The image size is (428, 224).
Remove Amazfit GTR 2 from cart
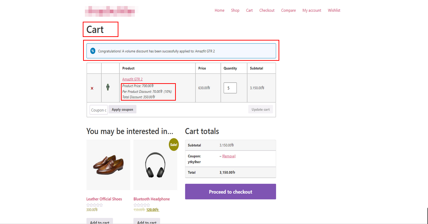pyautogui.click(x=92, y=88)
